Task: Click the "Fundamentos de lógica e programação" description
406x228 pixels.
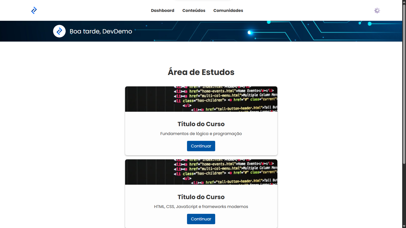Action: click(201, 134)
